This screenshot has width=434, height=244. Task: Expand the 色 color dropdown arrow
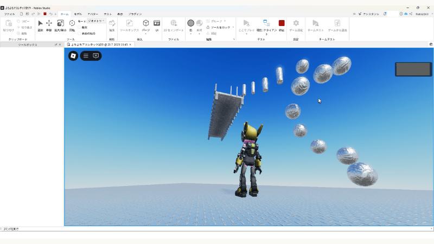tap(191, 34)
